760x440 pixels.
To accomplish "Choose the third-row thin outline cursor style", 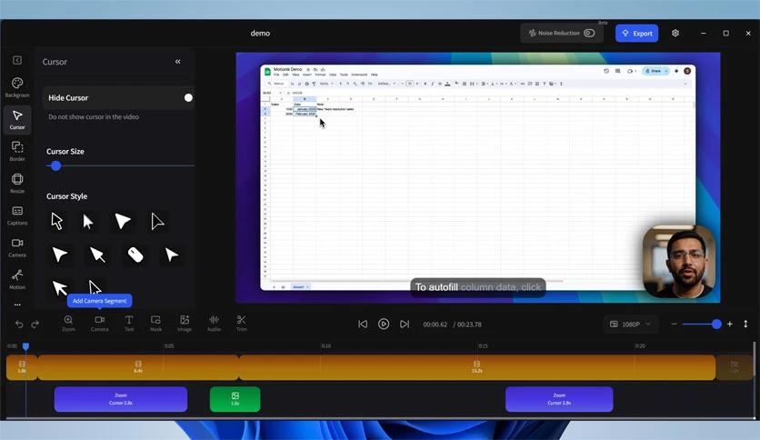I will (x=95, y=287).
